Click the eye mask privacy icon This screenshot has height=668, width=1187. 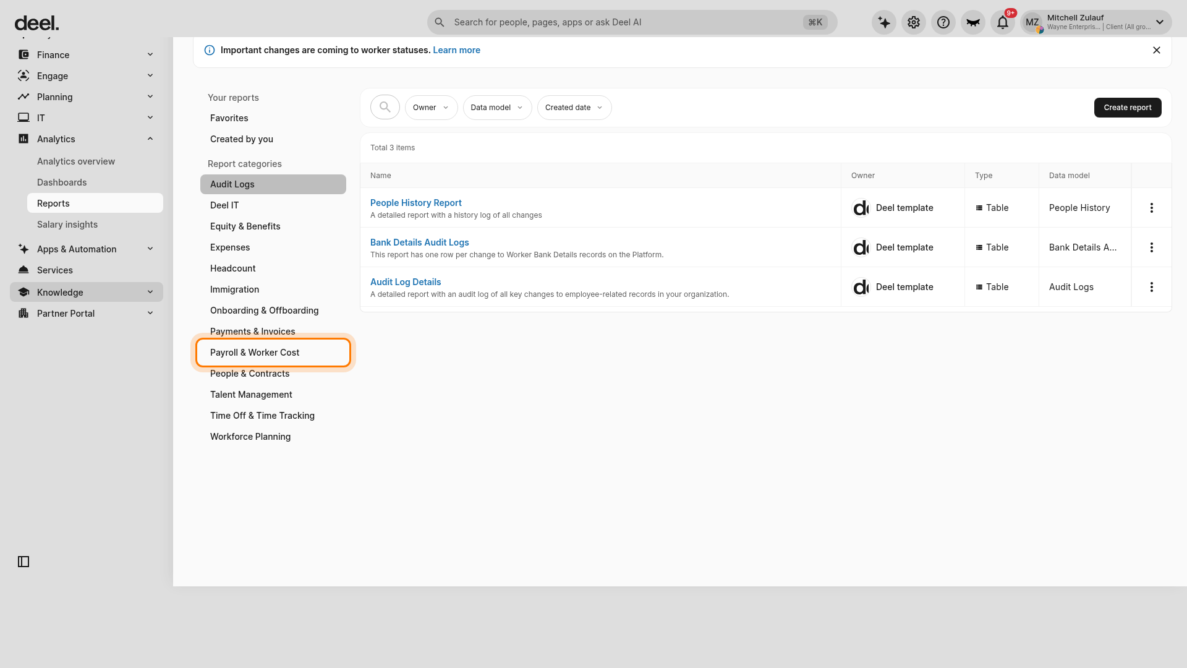coord(973,22)
